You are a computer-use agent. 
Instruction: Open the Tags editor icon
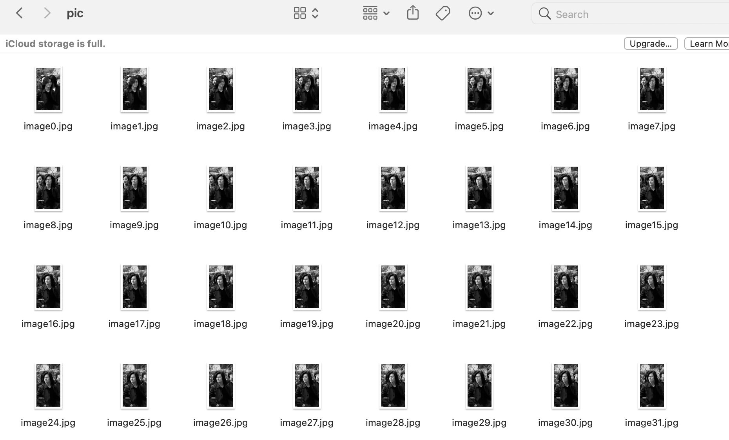[443, 13]
